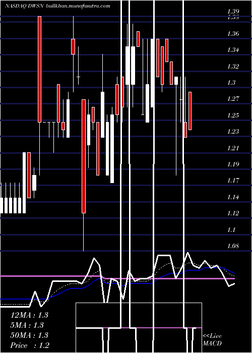The width and height of the screenshot is (252, 353).
Task: Click the 1.1 price axis label
Action: click(231, 229)
